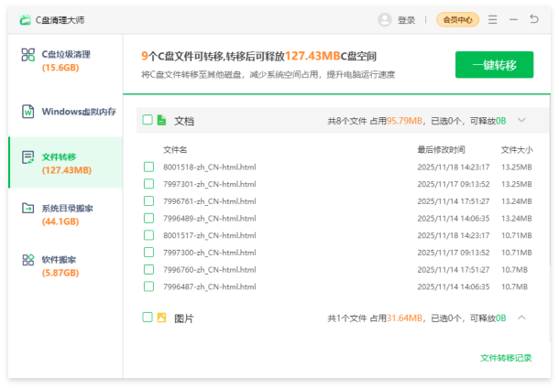The width and height of the screenshot is (559, 389).
Task: Click the back arrow icon in title bar
Action: click(534, 19)
